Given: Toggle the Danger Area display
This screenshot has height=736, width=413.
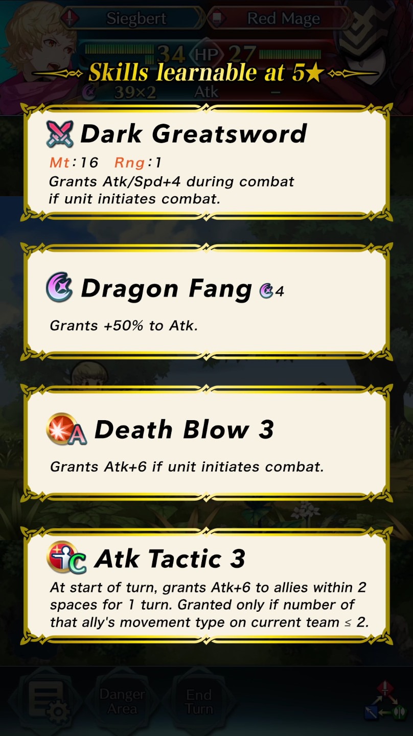Looking at the screenshot, I should point(122,701).
